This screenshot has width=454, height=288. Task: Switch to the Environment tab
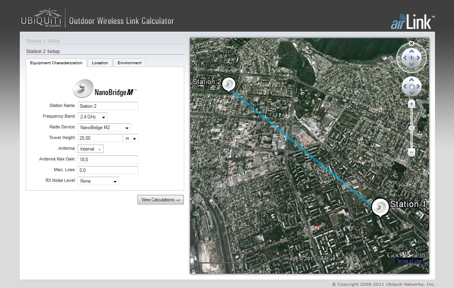click(x=130, y=63)
